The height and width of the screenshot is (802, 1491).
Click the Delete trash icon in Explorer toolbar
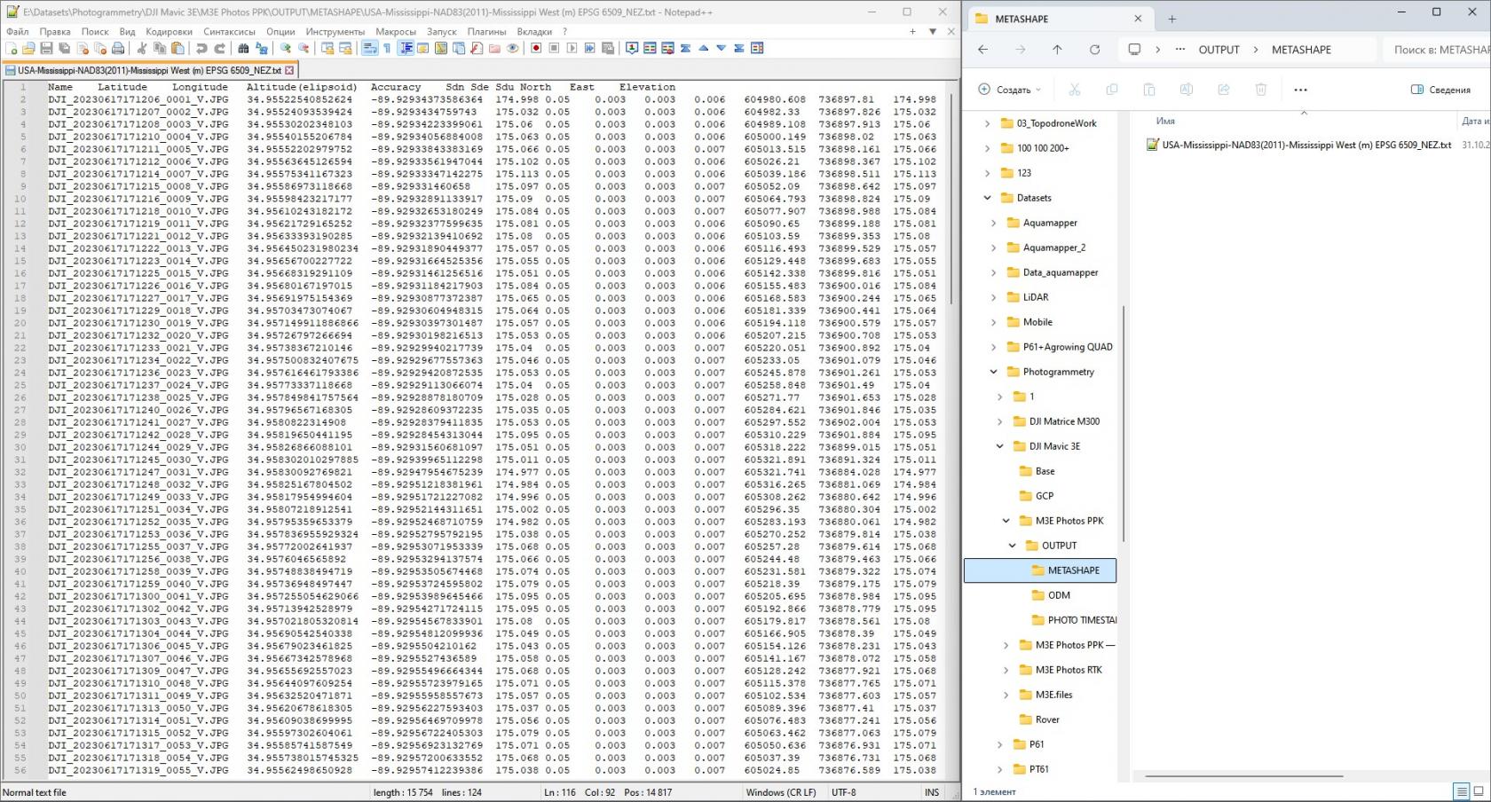[1260, 90]
